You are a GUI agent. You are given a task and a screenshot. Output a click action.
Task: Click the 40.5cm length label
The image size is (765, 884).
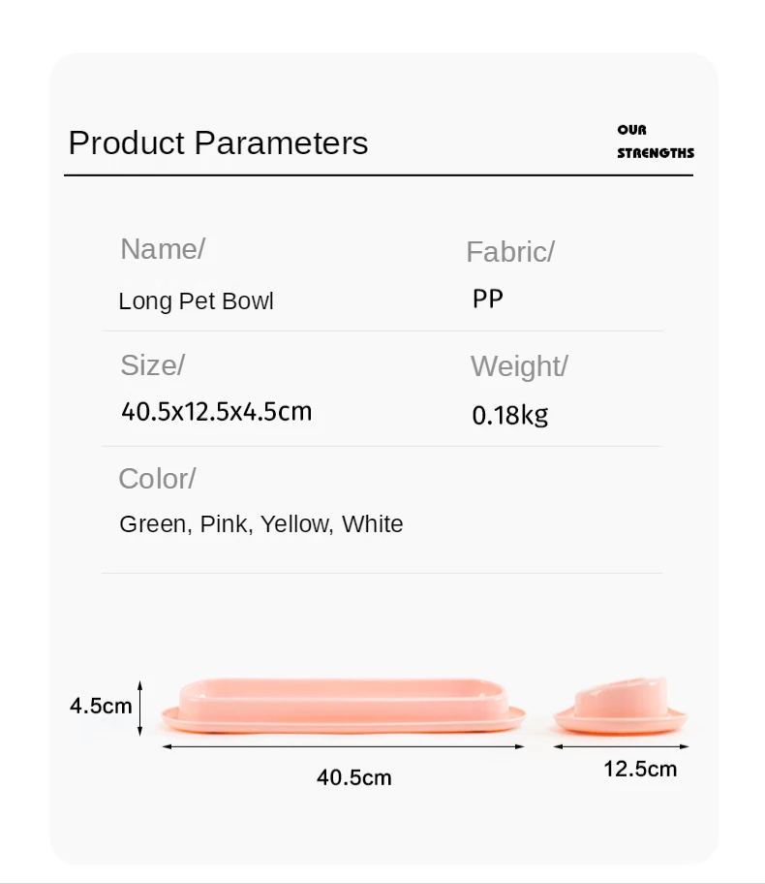tap(353, 777)
